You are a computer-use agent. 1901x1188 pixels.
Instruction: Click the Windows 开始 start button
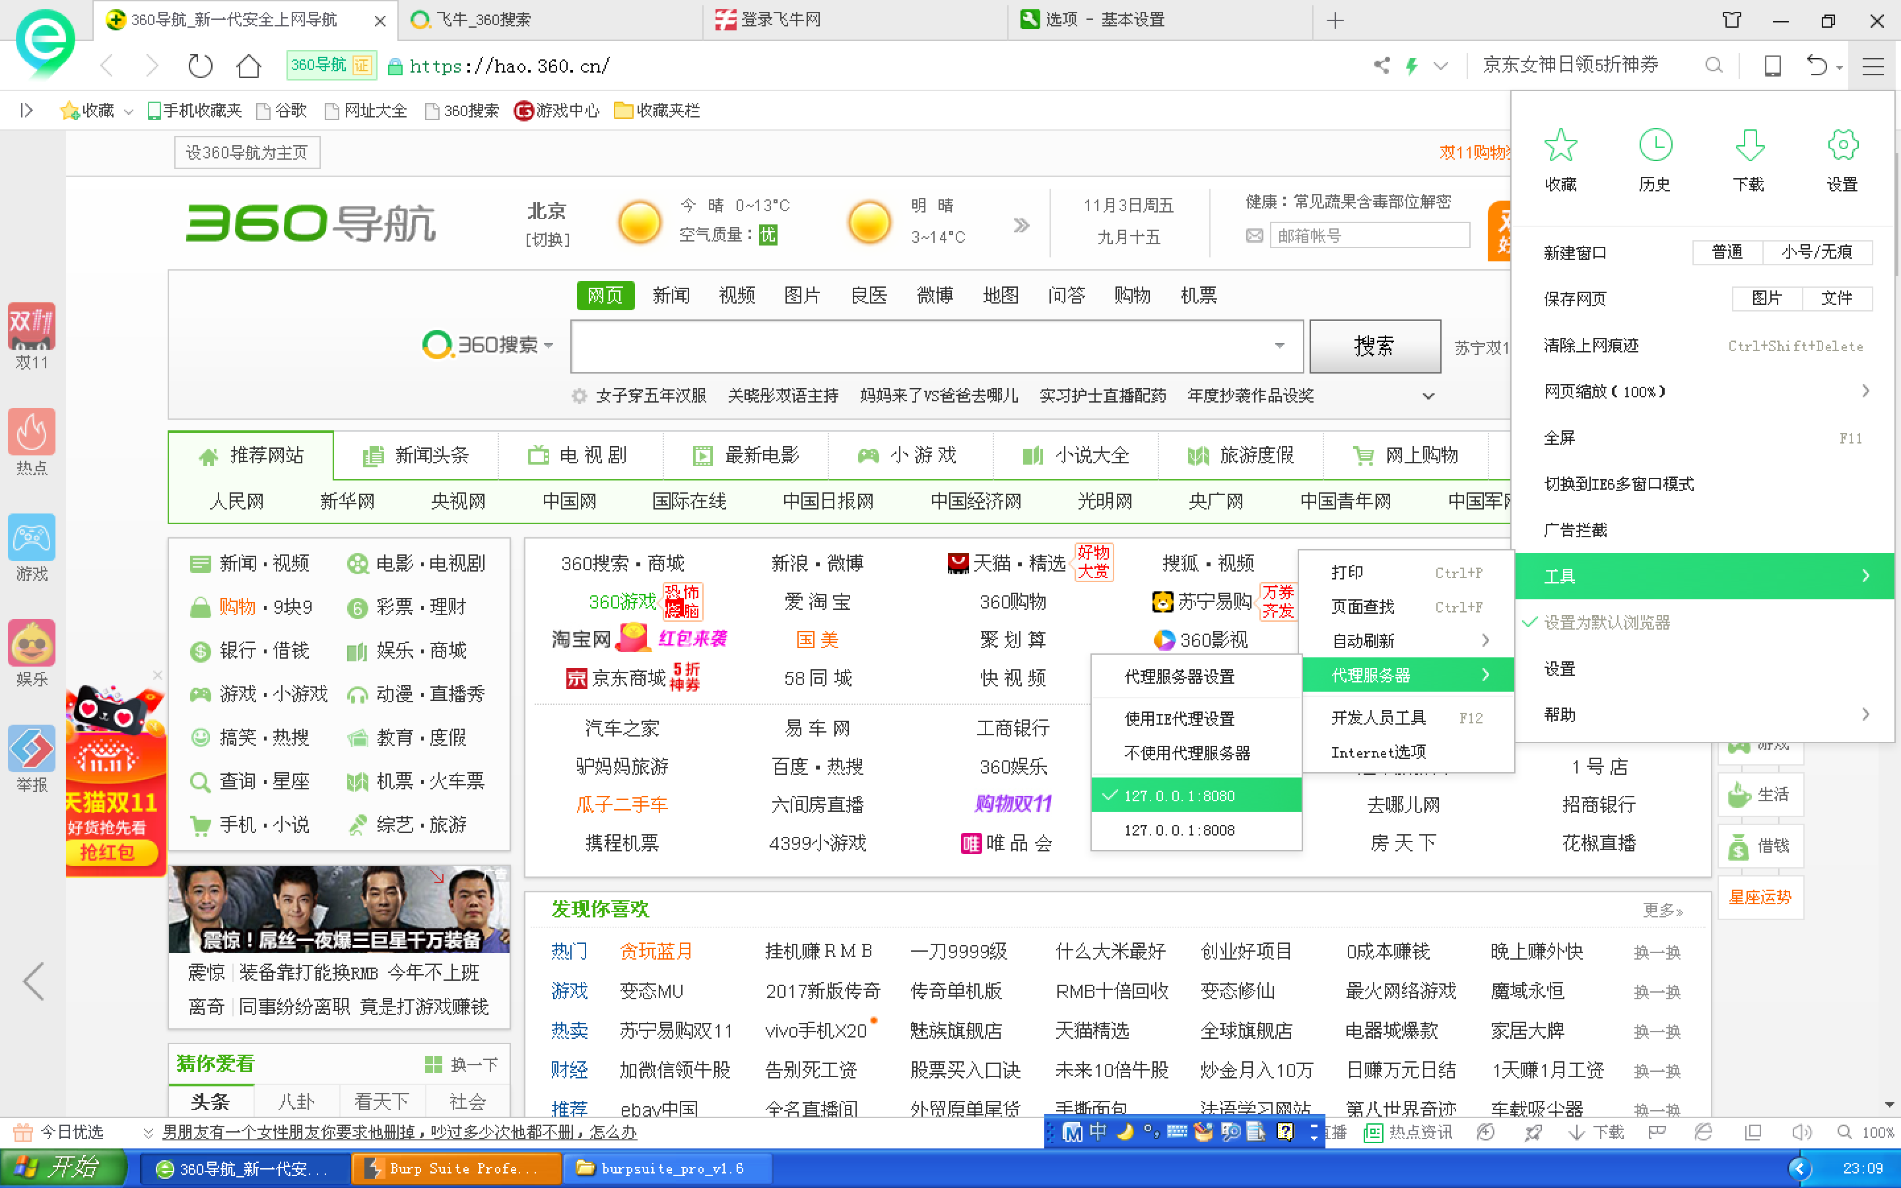coord(63,1168)
